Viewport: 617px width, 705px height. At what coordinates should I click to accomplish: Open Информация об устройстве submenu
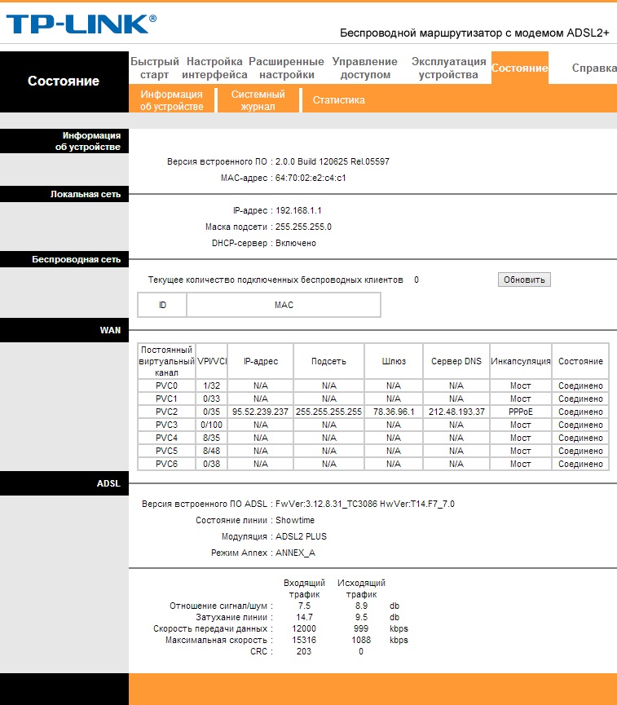click(x=171, y=100)
